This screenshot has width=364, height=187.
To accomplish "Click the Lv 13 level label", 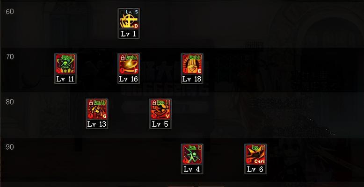I will point(97,124).
